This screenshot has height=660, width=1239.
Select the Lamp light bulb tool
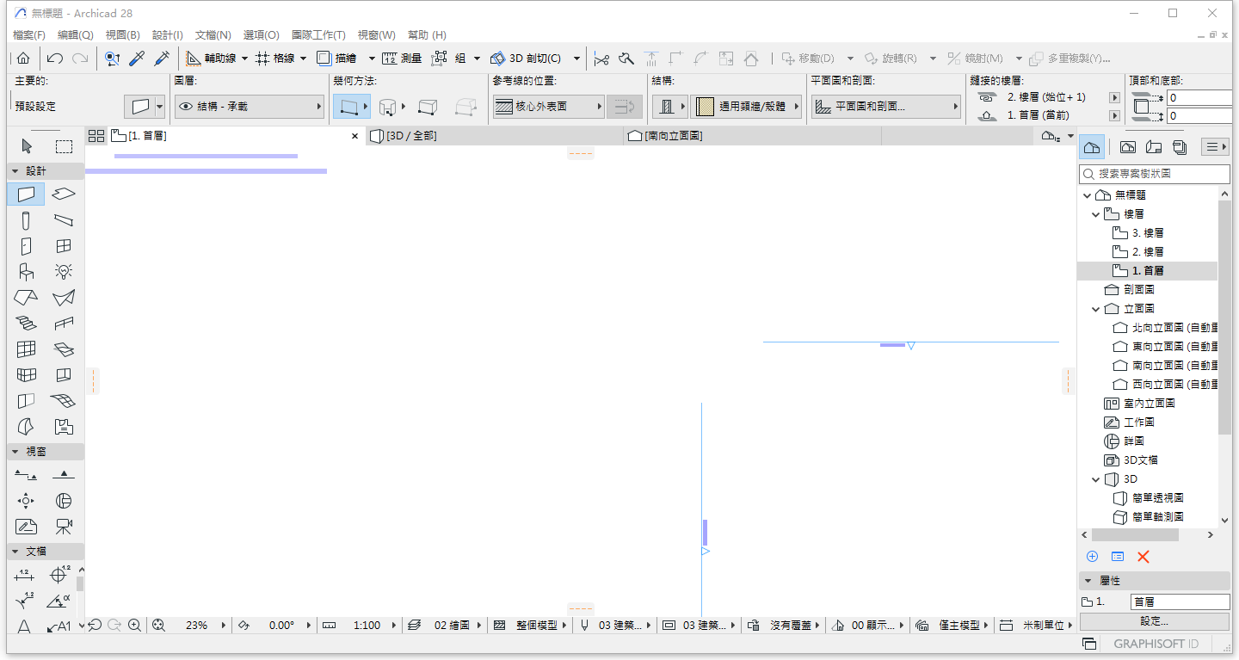click(64, 272)
